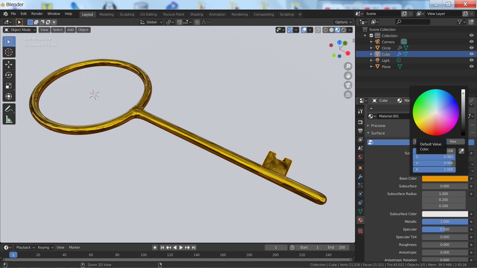Screen dimensions: 477x268
Task: Toggle snapping magnet icon
Action: 180,22
